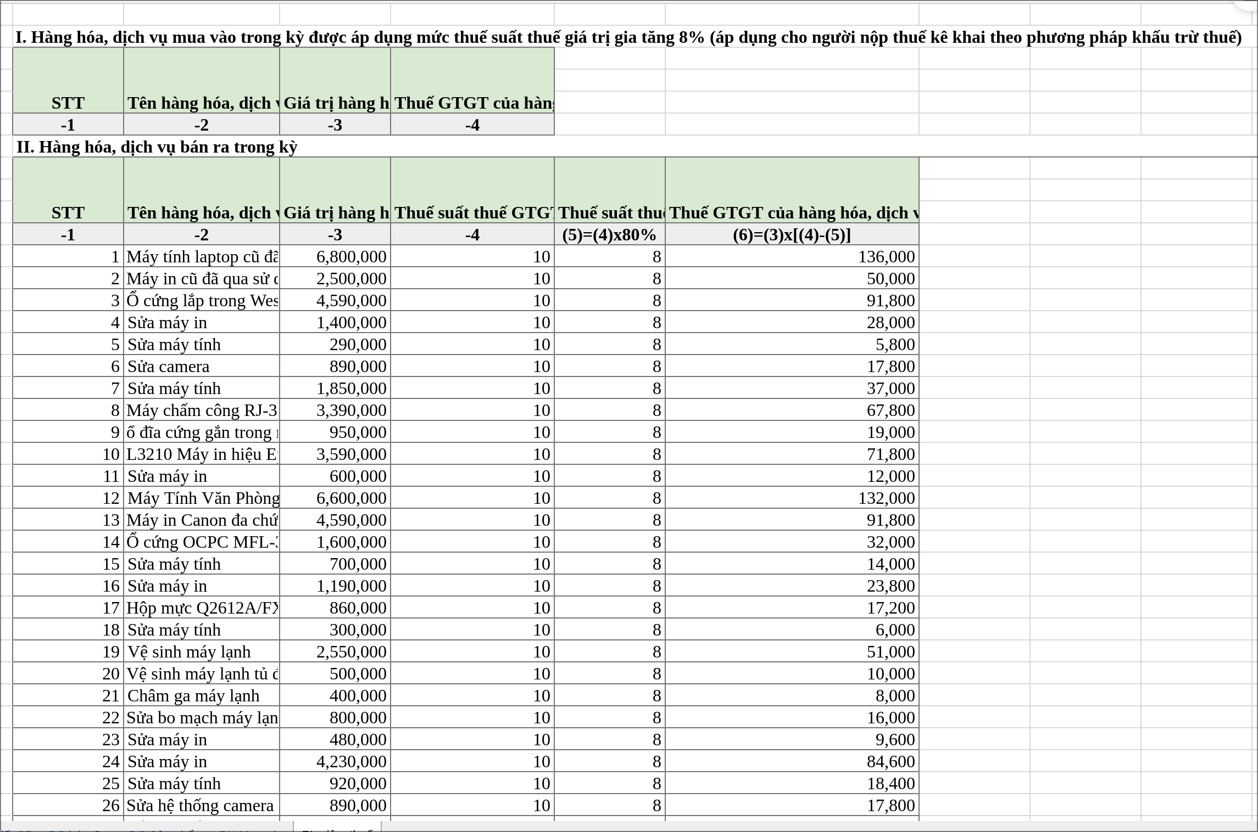
Task: Click the 6,800,000 value cell
Action: point(335,257)
